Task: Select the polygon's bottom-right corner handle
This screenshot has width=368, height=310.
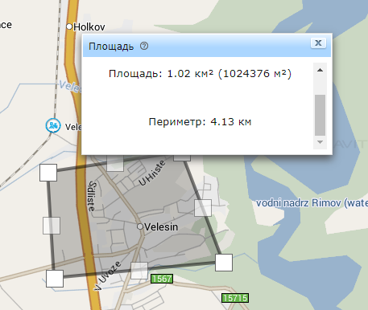Action: [x=224, y=263]
